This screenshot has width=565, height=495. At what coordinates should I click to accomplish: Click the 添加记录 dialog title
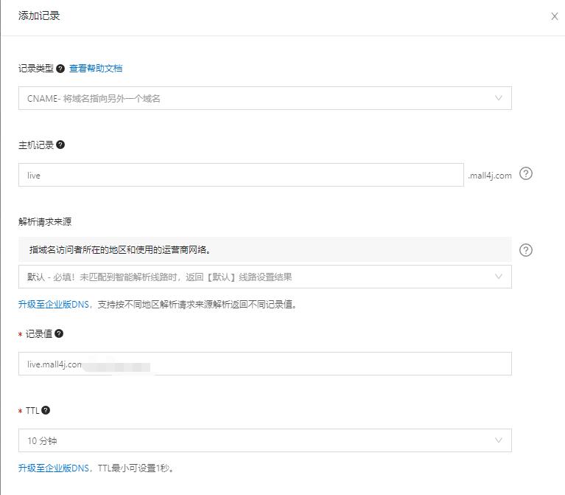pyautogui.click(x=39, y=16)
